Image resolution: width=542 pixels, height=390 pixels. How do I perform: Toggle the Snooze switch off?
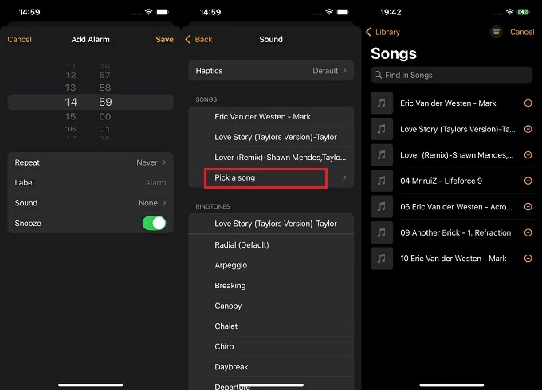[154, 224]
